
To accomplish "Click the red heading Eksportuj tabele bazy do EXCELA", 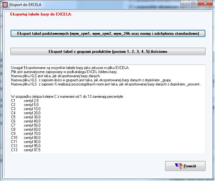I will (41, 14).
